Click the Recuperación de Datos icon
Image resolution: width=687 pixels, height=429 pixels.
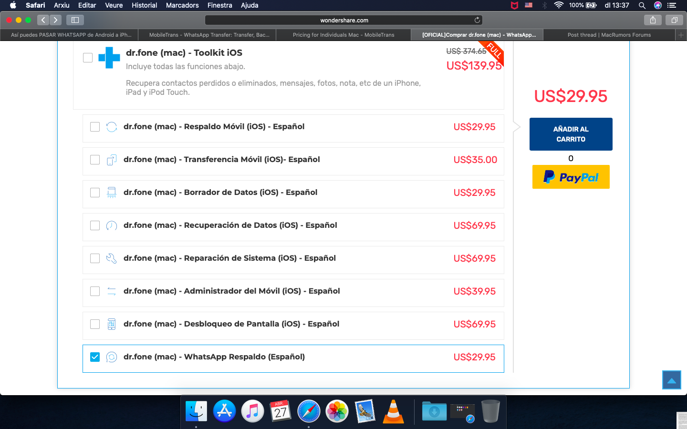112,225
